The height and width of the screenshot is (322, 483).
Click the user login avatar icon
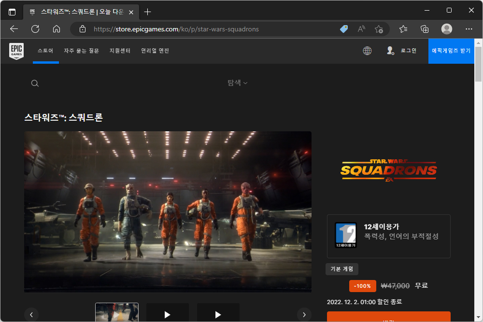(x=390, y=51)
